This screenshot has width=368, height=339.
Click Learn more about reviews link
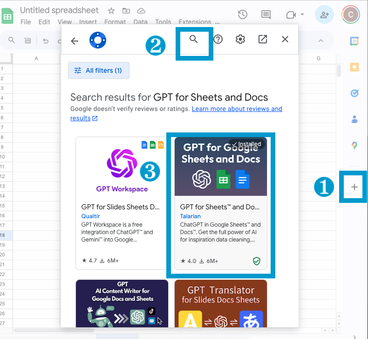click(237, 109)
